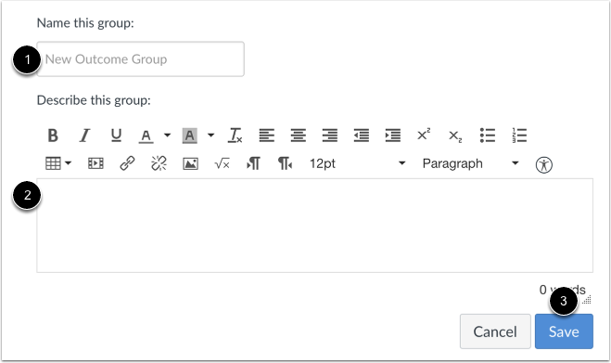Center align the text
This screenshot has width=611, height=363.
click(299, 136)
